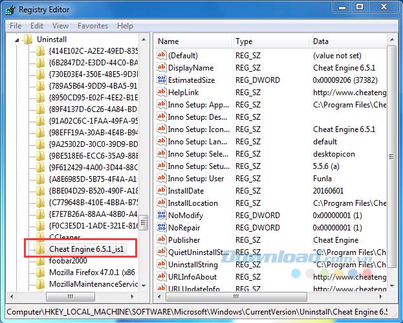403x323 pixels.
Task: Click folder icon for {91A02C6C-1FAA-49FA key
Action: 40,120
